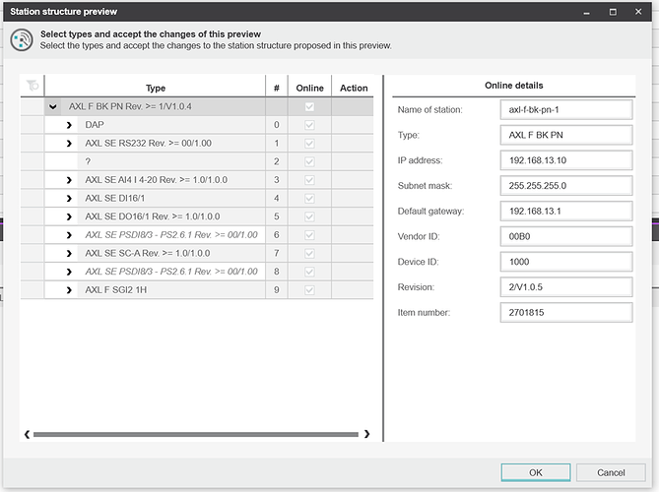
Task: Toggle Online checkbox for AXL SE DI16/1
Action: pyautogui.click(x=310, y=198)
